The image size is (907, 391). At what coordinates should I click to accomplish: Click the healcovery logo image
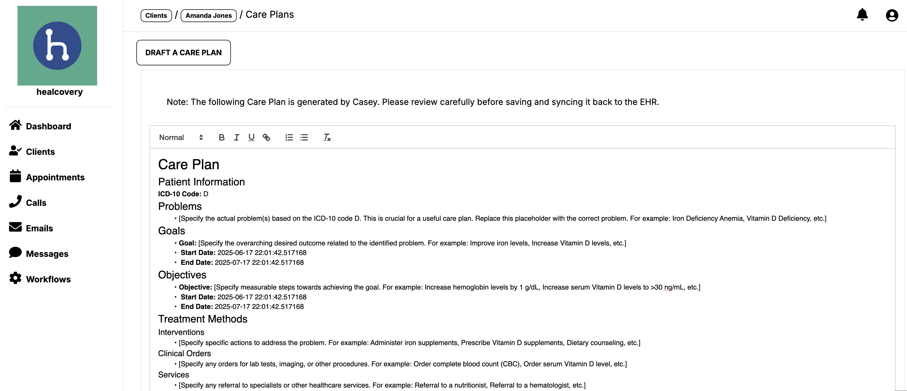coord(57,45)
